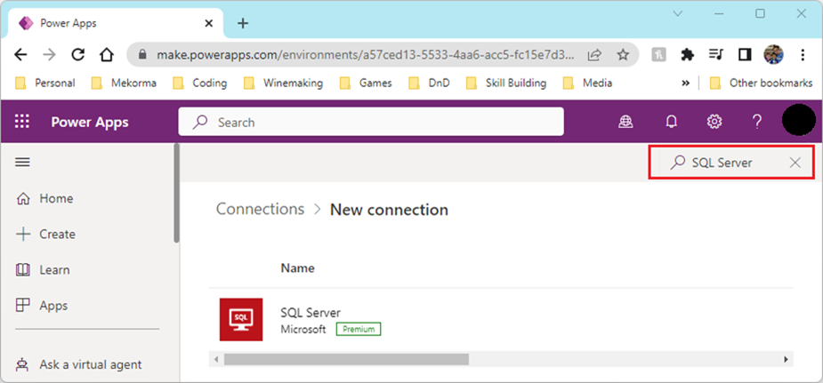This screenshot has height=383, width=823.
Task: Click the horizontal scrollbar thumb
Action: pyautogui.click(x=345, y=359)
